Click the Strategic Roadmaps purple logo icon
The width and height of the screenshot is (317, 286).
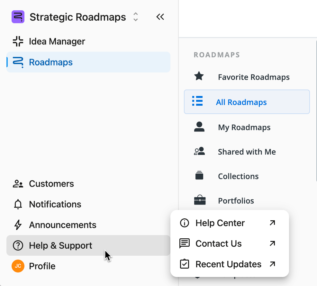(x=18, y=17)
